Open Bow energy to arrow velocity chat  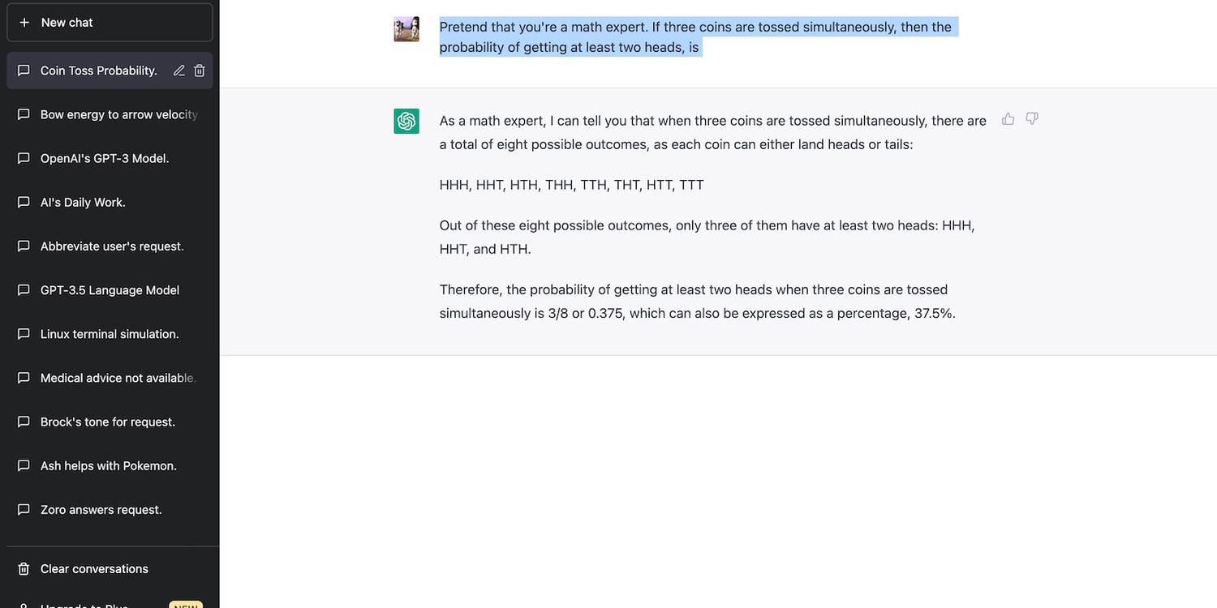tap(118, 114)
